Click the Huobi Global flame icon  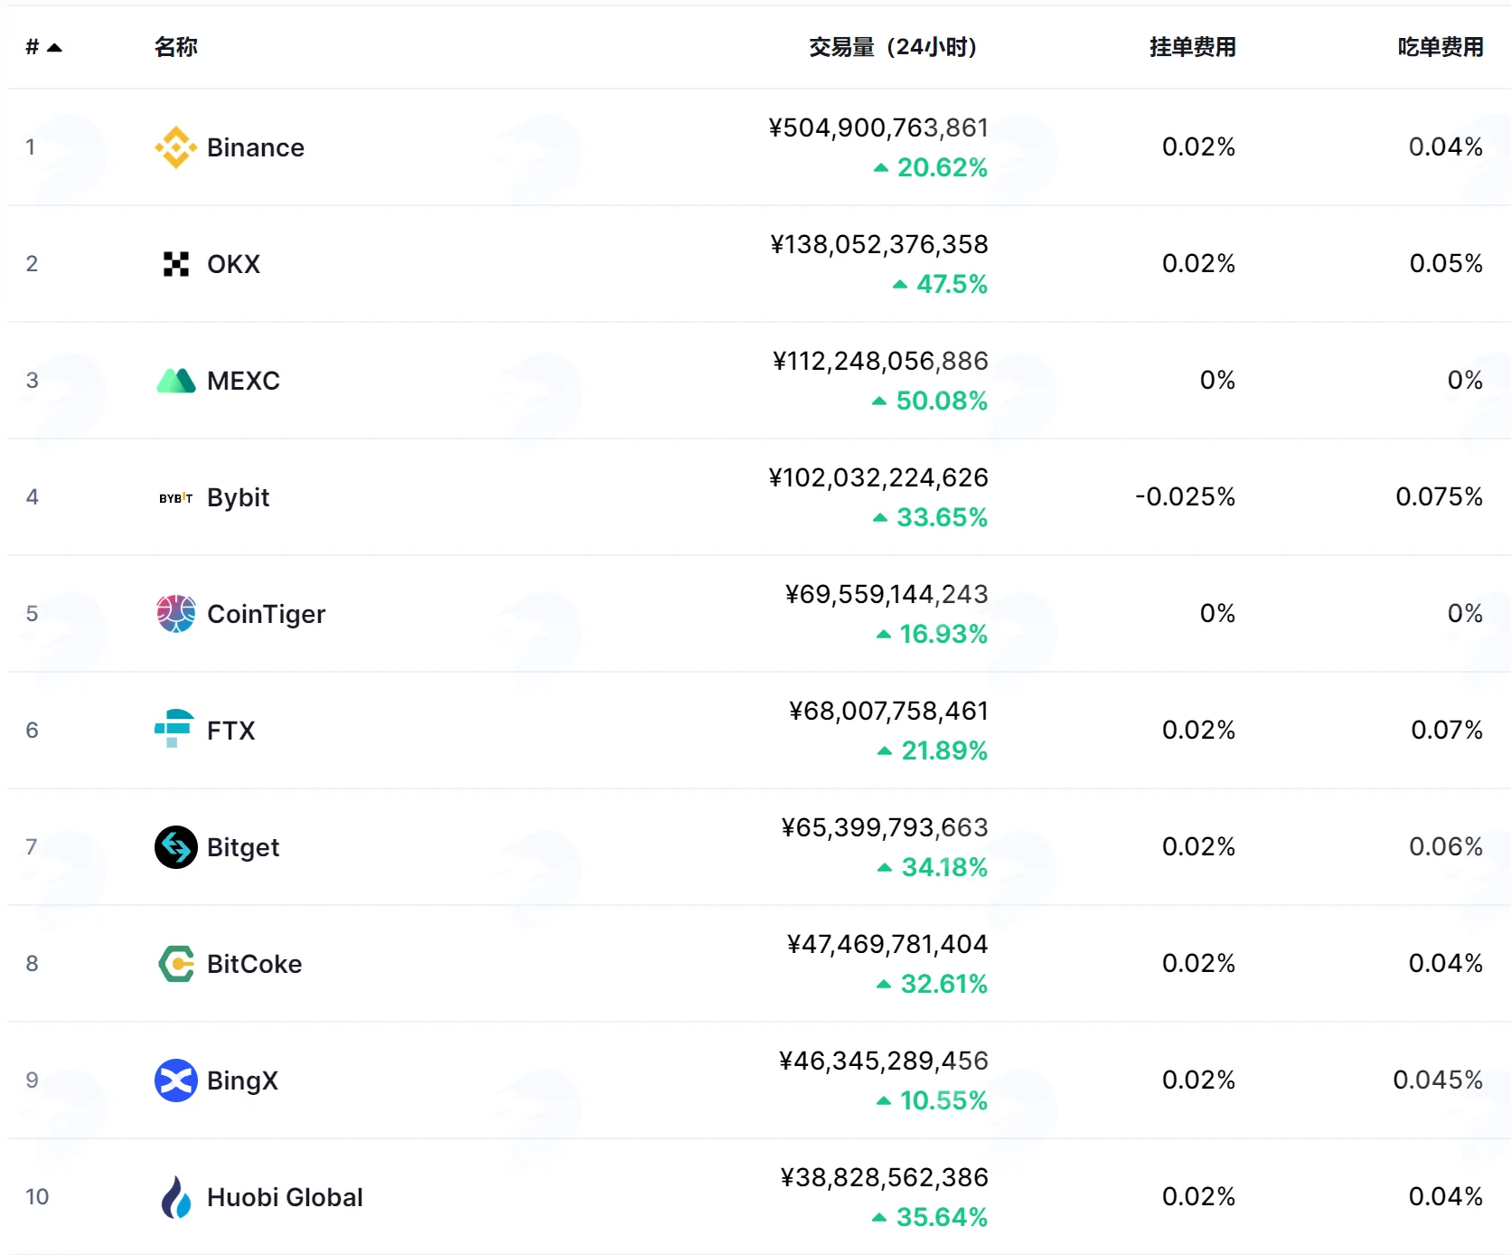[x=176, y=1197]
